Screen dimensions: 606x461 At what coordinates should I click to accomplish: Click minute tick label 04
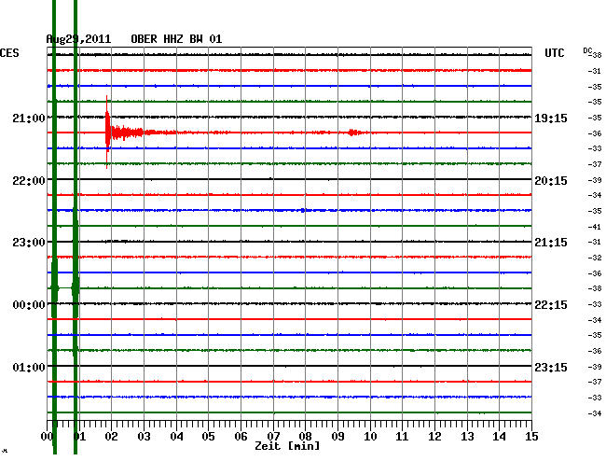[x=176, y=437]
